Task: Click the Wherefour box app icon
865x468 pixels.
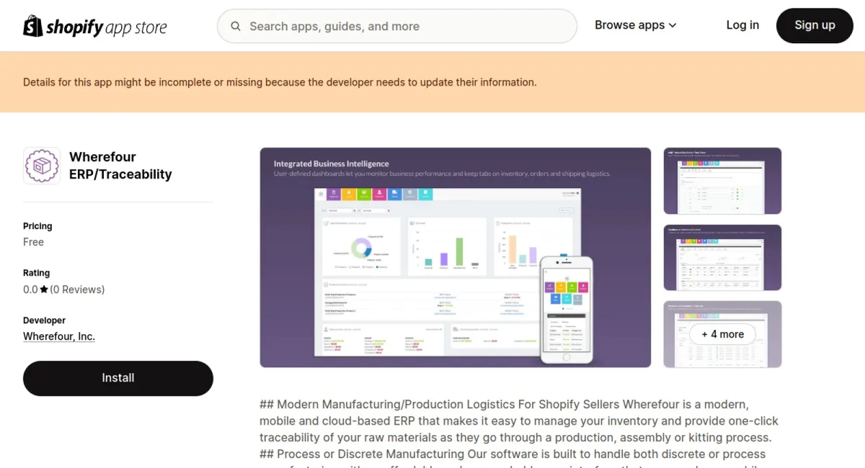Action: pyautogui.click(x=42, y=166)
